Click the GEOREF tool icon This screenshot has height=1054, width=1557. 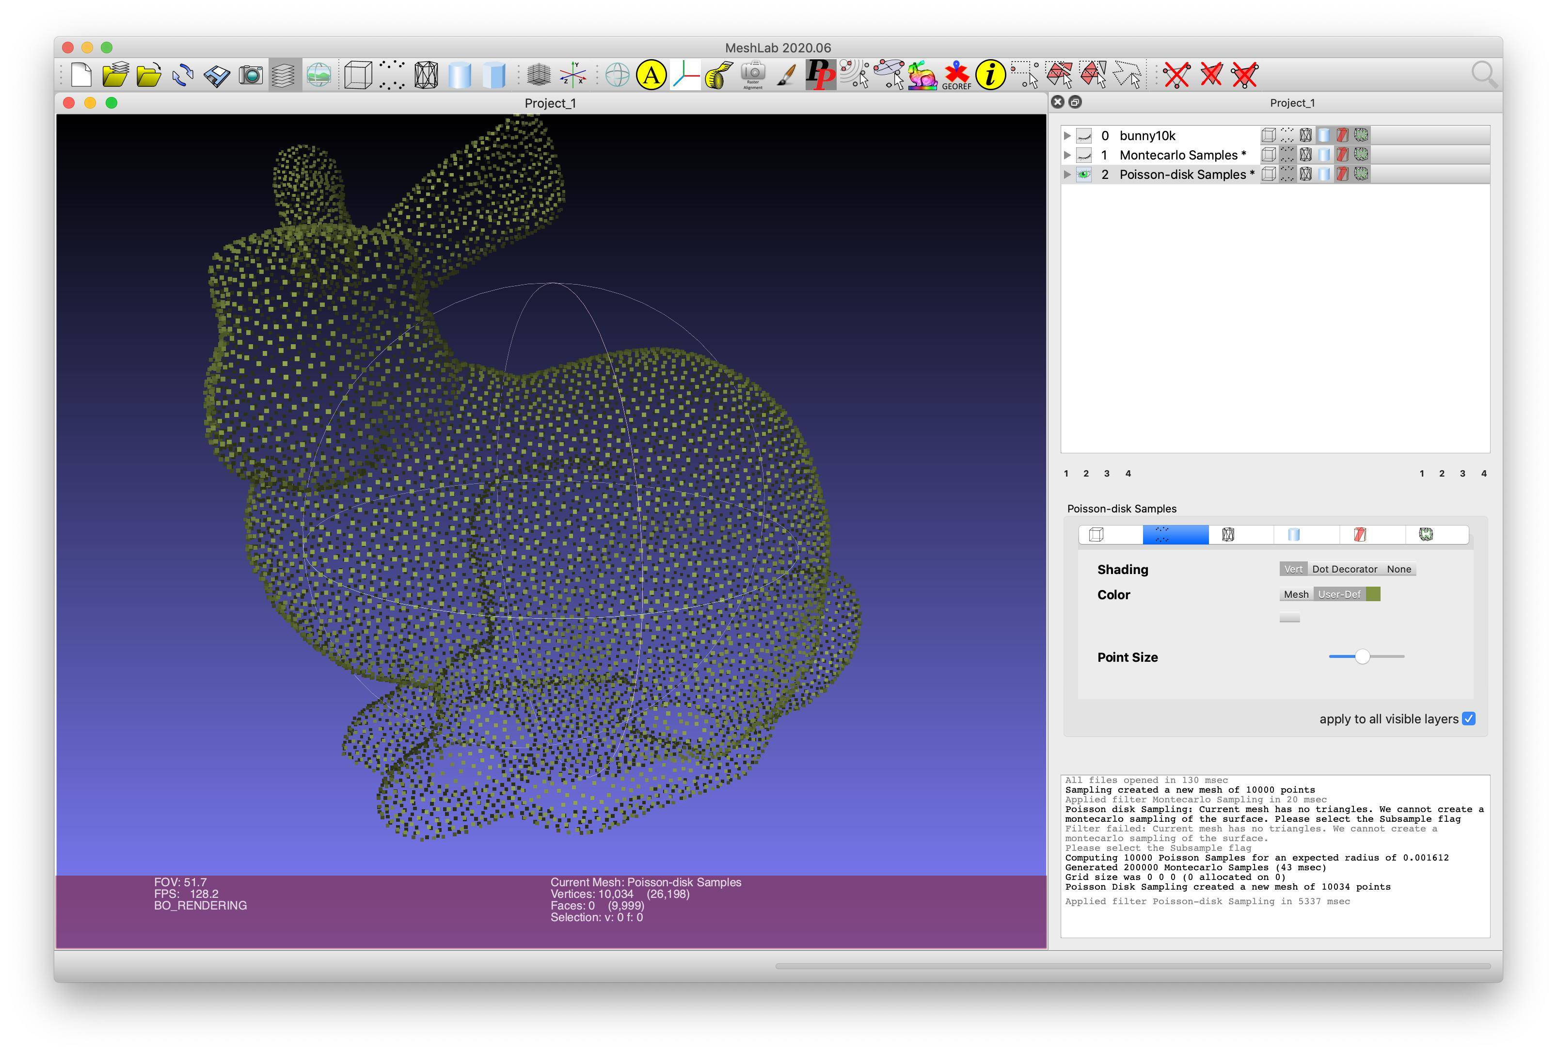(956, 74)
